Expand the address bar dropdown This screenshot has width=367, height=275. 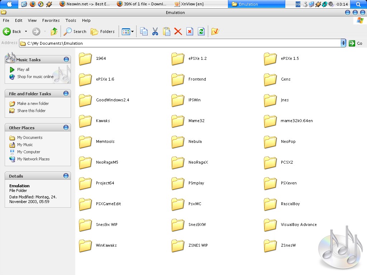pyautogui.click(x=343, y=43)
